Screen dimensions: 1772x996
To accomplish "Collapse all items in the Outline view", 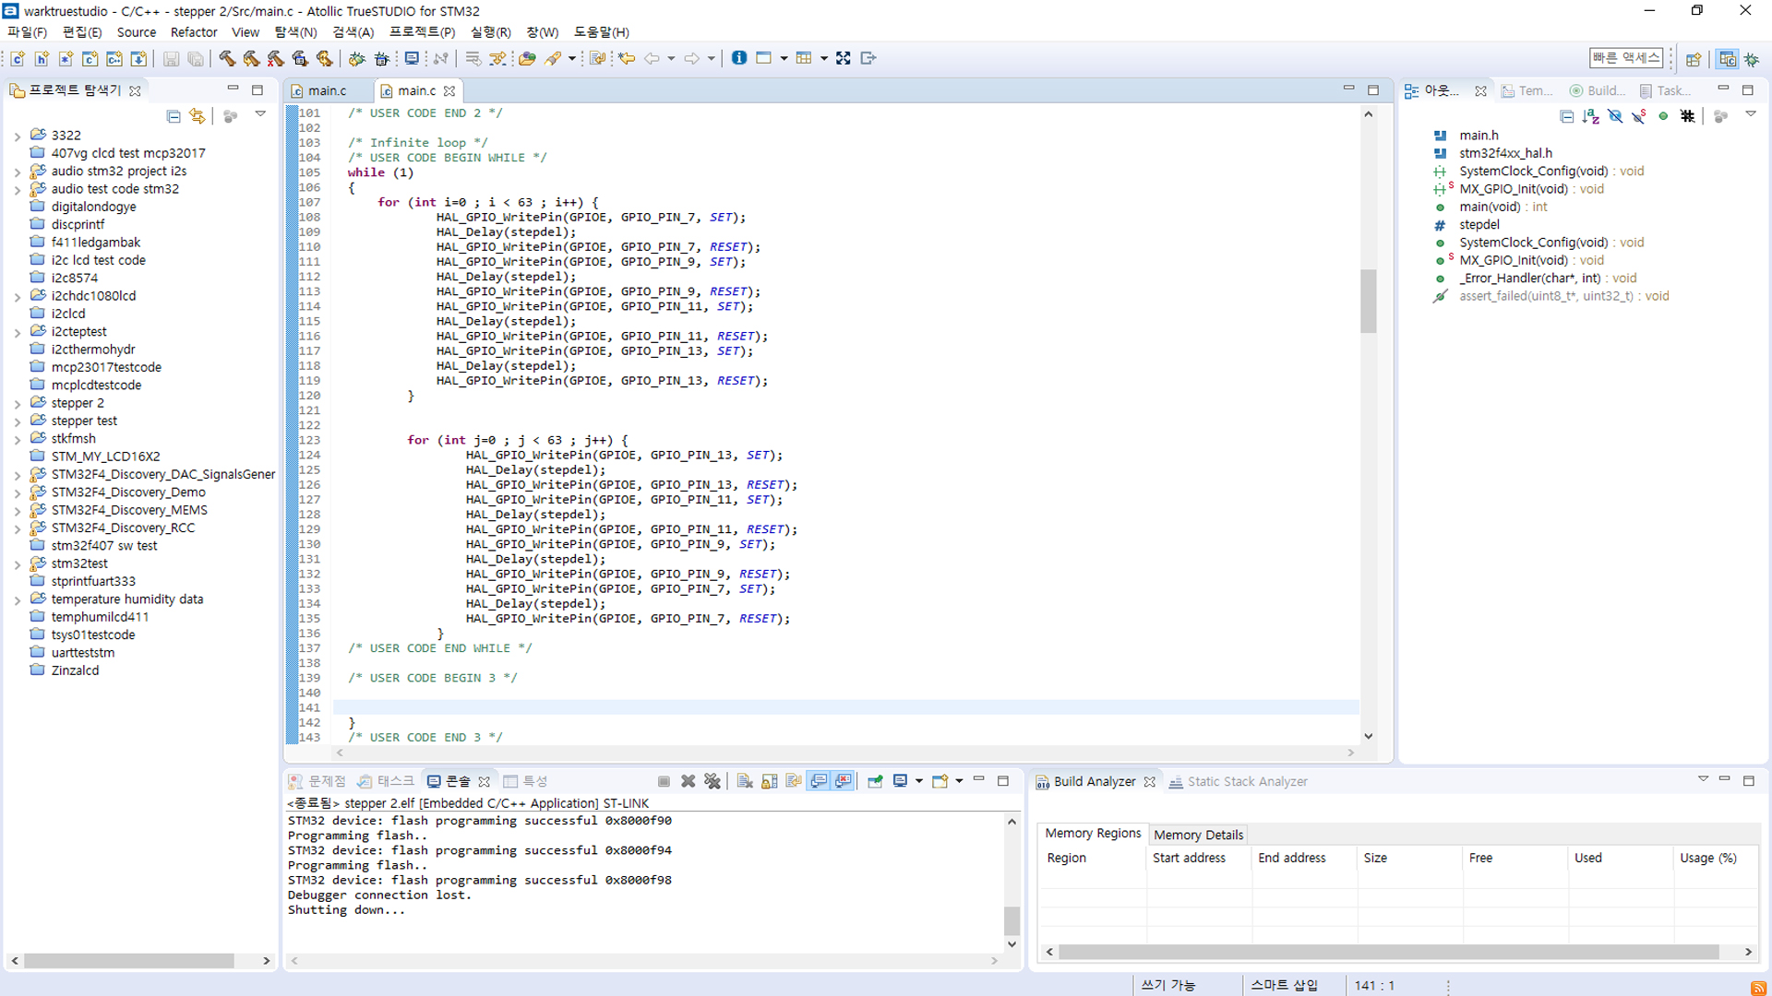I will (x=1566, y=116).
